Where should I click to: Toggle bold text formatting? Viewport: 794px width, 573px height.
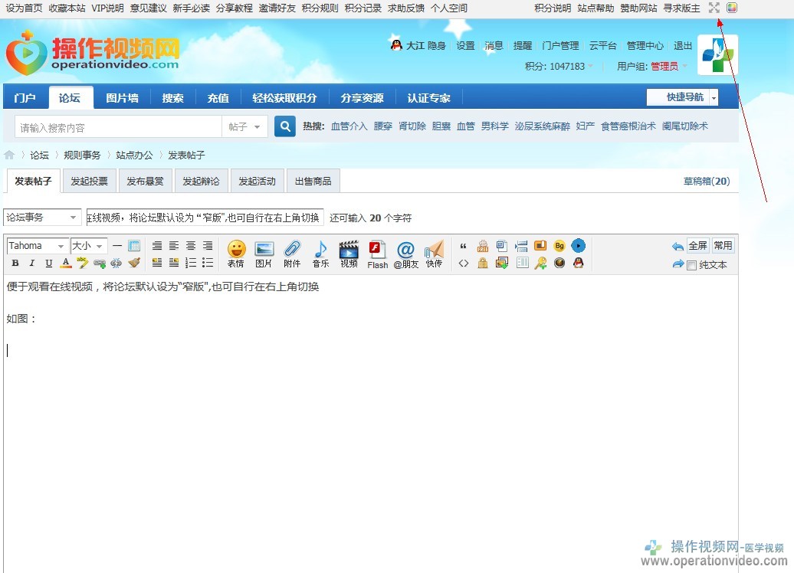(x=15, y=263)
